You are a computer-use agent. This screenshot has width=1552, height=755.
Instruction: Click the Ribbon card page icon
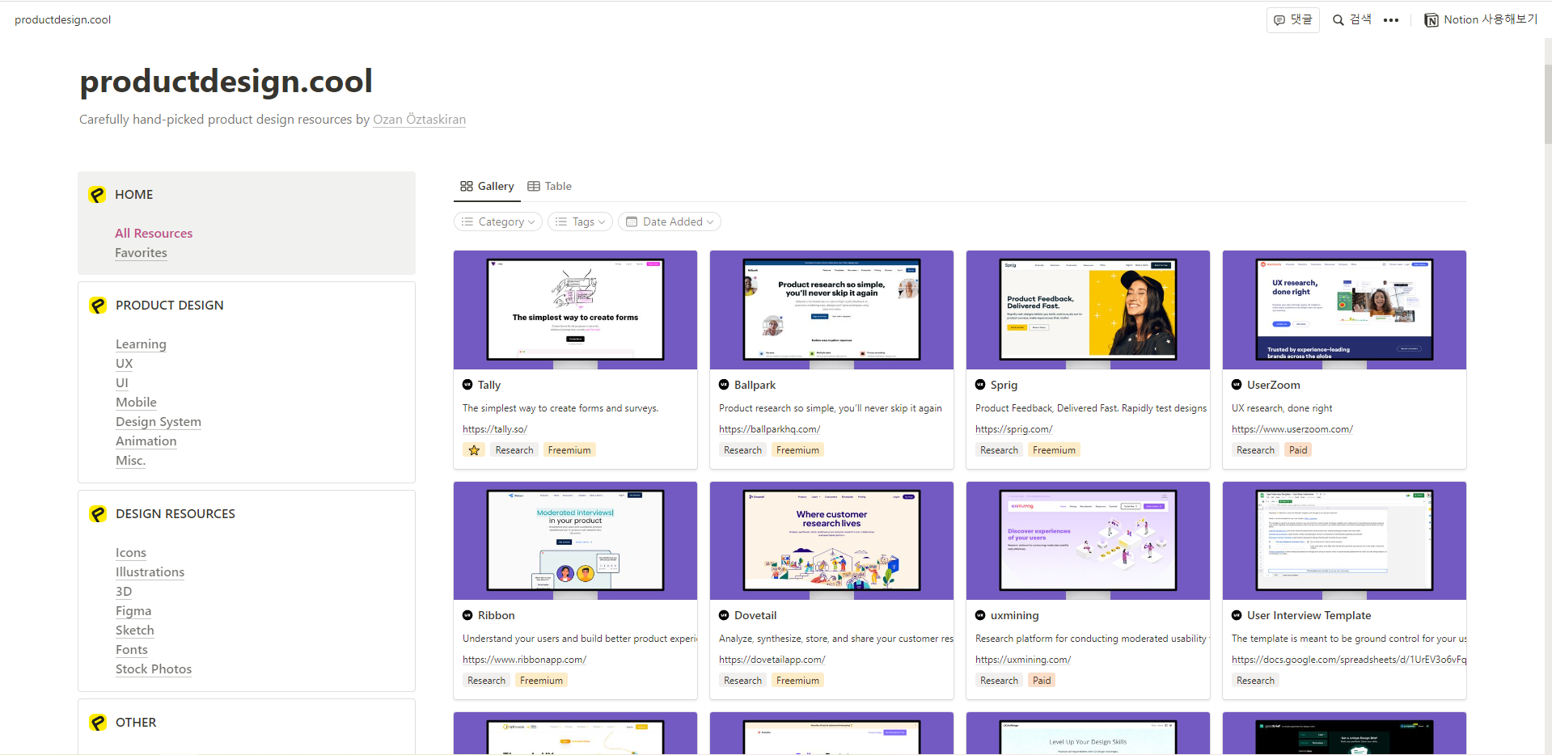click(467, 615)
